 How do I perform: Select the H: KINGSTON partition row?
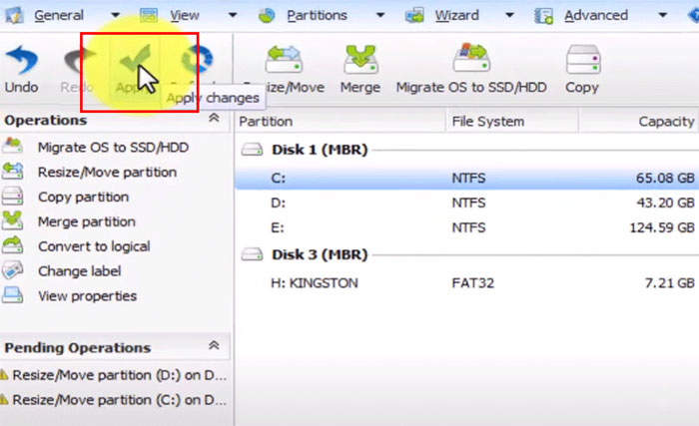pos(466,283)
